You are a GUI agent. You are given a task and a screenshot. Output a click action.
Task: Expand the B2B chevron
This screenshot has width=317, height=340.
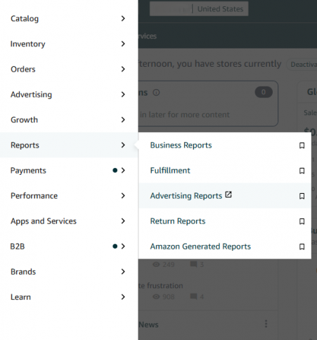[123, 246]
